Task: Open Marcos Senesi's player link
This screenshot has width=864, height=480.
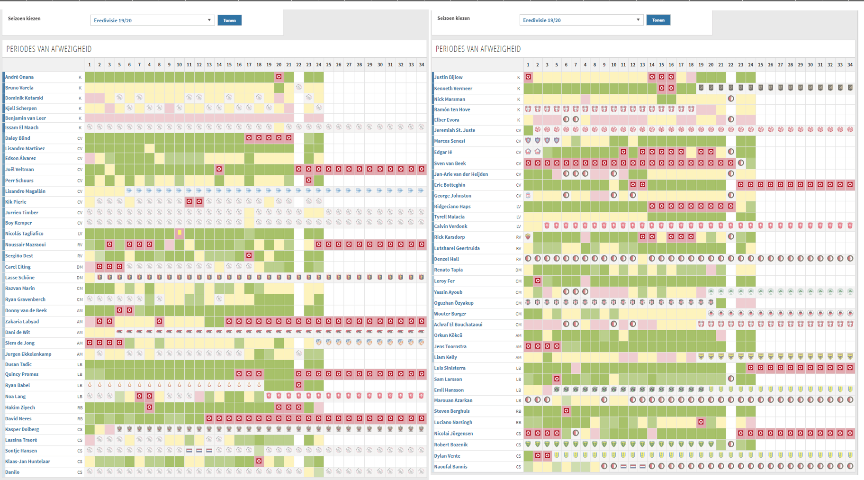Action: click(x=450, y=141)
